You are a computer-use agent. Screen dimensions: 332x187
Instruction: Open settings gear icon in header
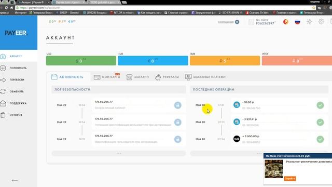[x=321, y=22]
